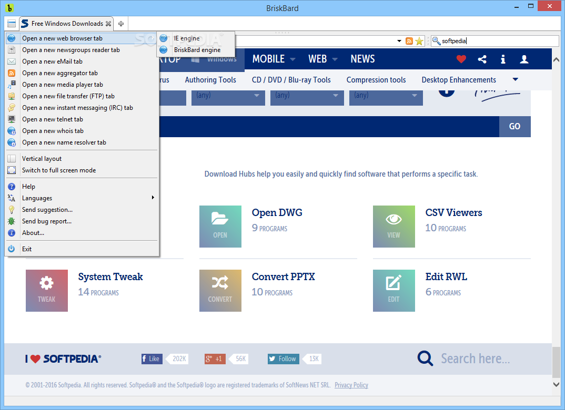Open the Privacy Policy link

pyautogui.click(x=351, y=385)
